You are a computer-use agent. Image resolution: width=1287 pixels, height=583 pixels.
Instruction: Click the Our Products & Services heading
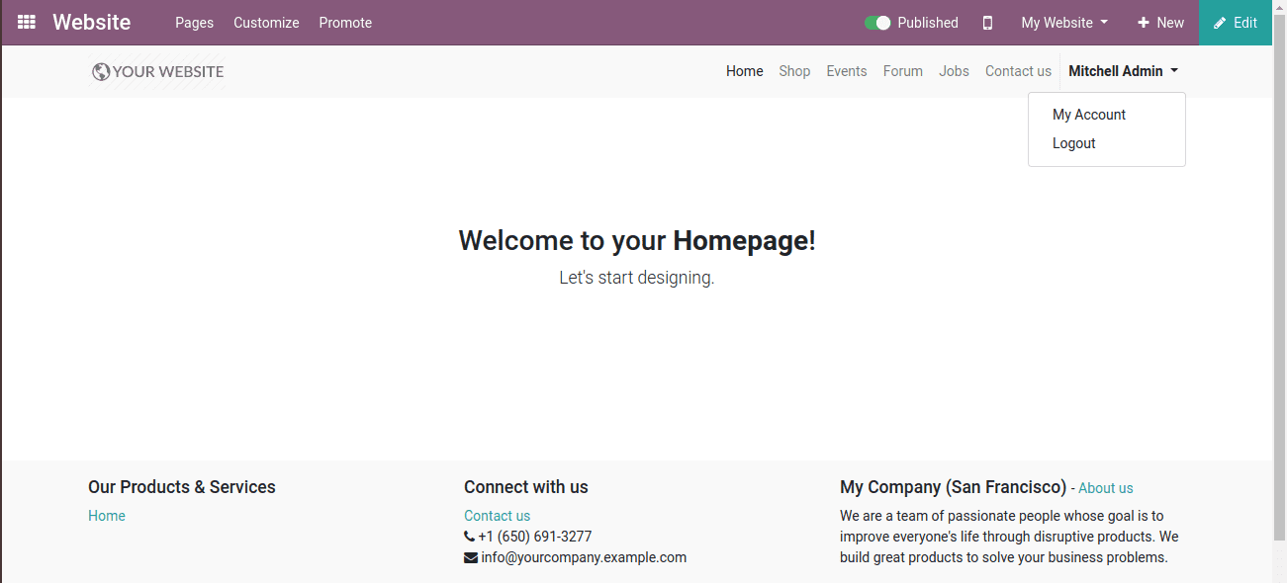[x=182, y=487]
